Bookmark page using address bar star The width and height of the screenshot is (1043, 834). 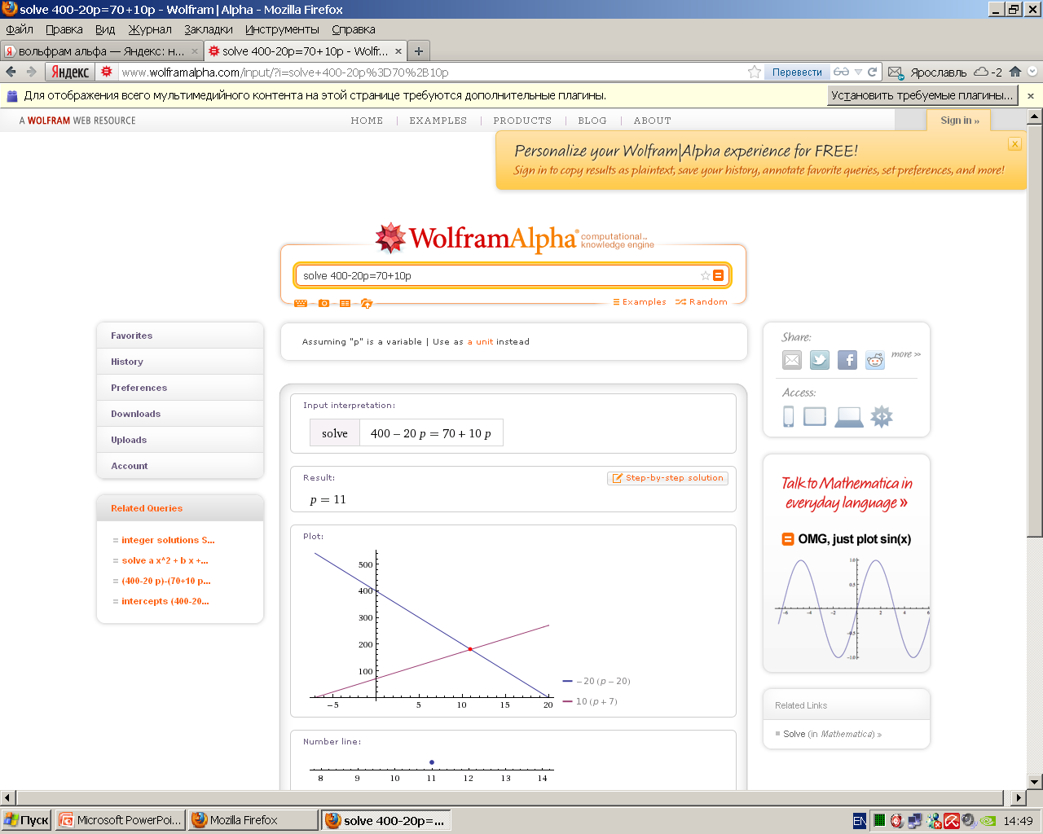pyautogui.click(x=755, y=72)
